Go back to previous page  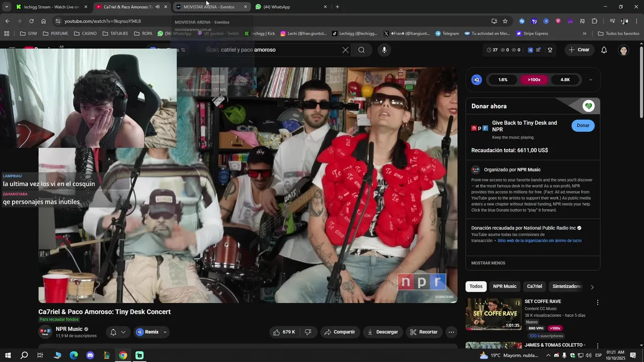click(7, 21)
